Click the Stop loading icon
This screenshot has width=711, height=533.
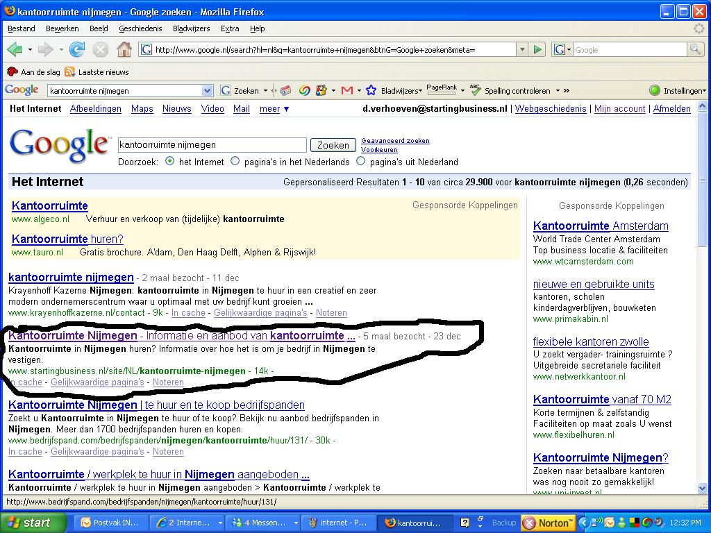100,49
